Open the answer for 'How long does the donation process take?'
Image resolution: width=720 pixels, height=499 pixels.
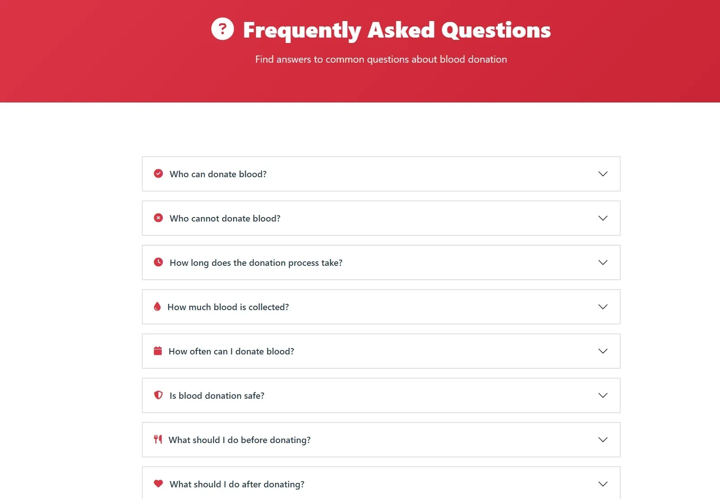(603, 263)
